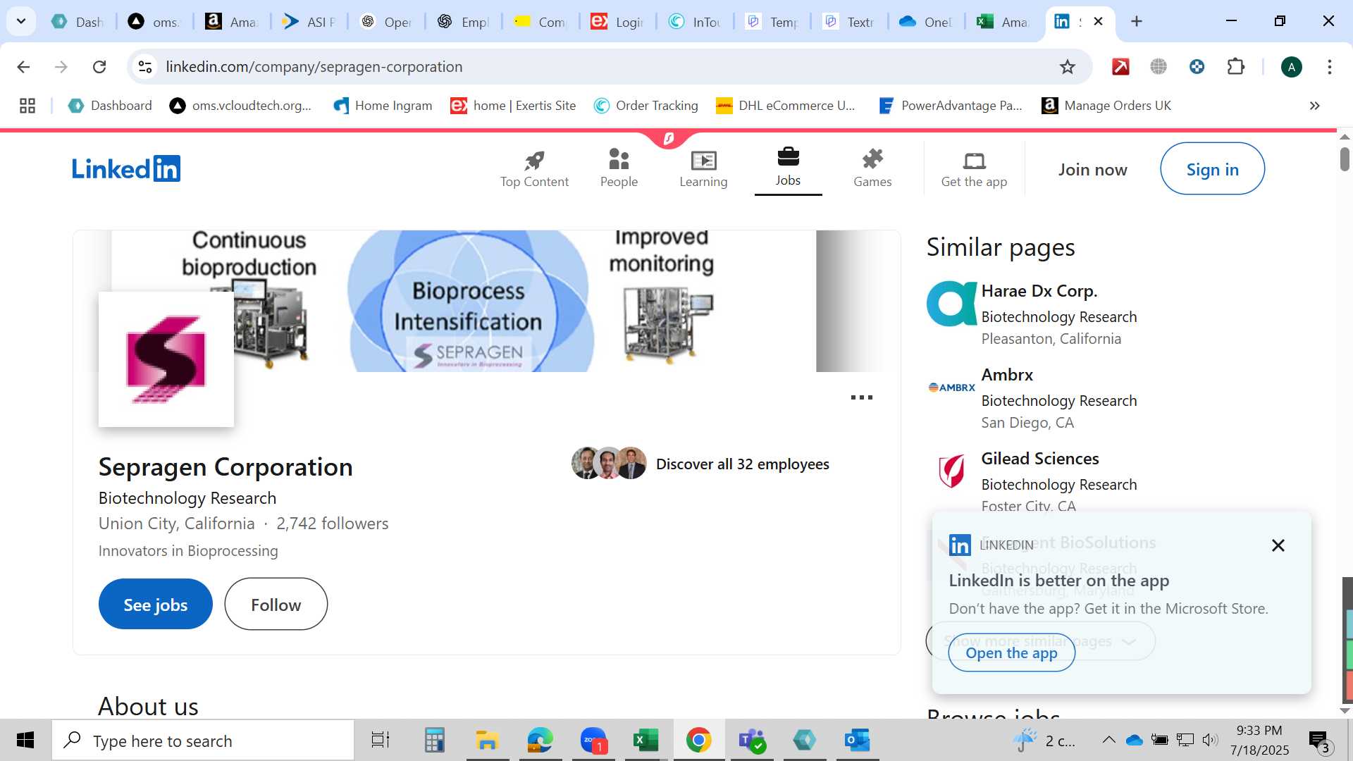Open Top Content rocket icon
This screenshot has width=1353, height=761.
click(x=534, y=169)
